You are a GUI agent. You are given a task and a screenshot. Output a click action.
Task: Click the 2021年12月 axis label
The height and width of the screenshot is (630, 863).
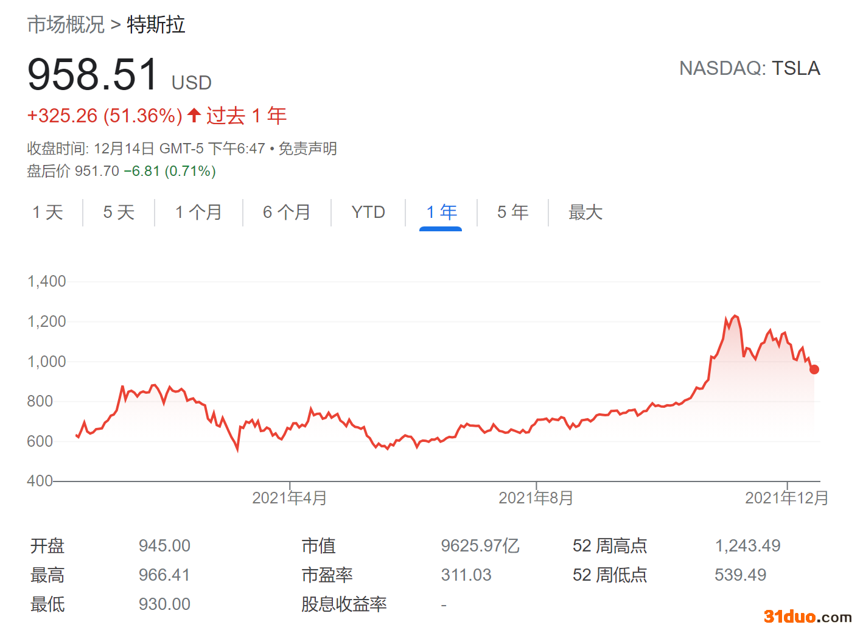pos(786,498)
